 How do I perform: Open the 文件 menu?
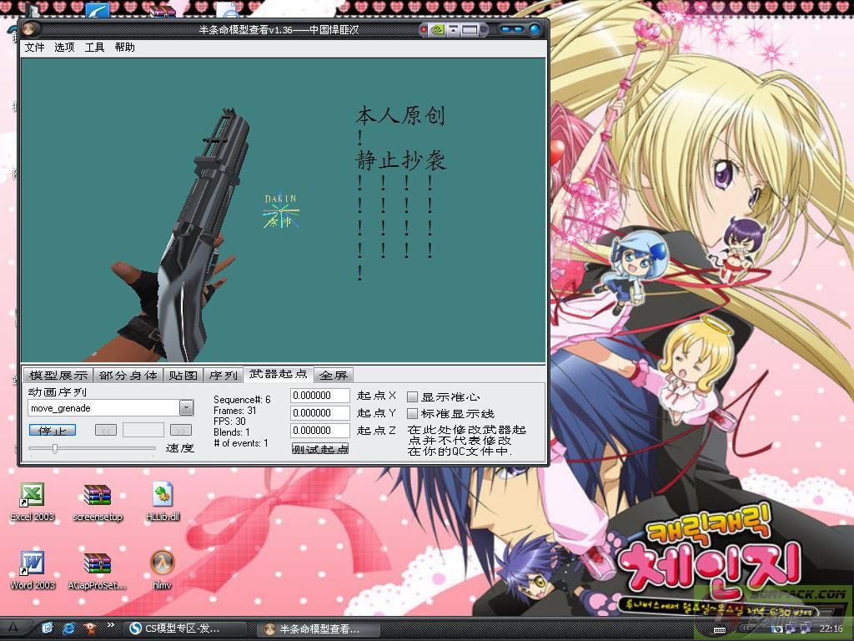click(34, 48)
